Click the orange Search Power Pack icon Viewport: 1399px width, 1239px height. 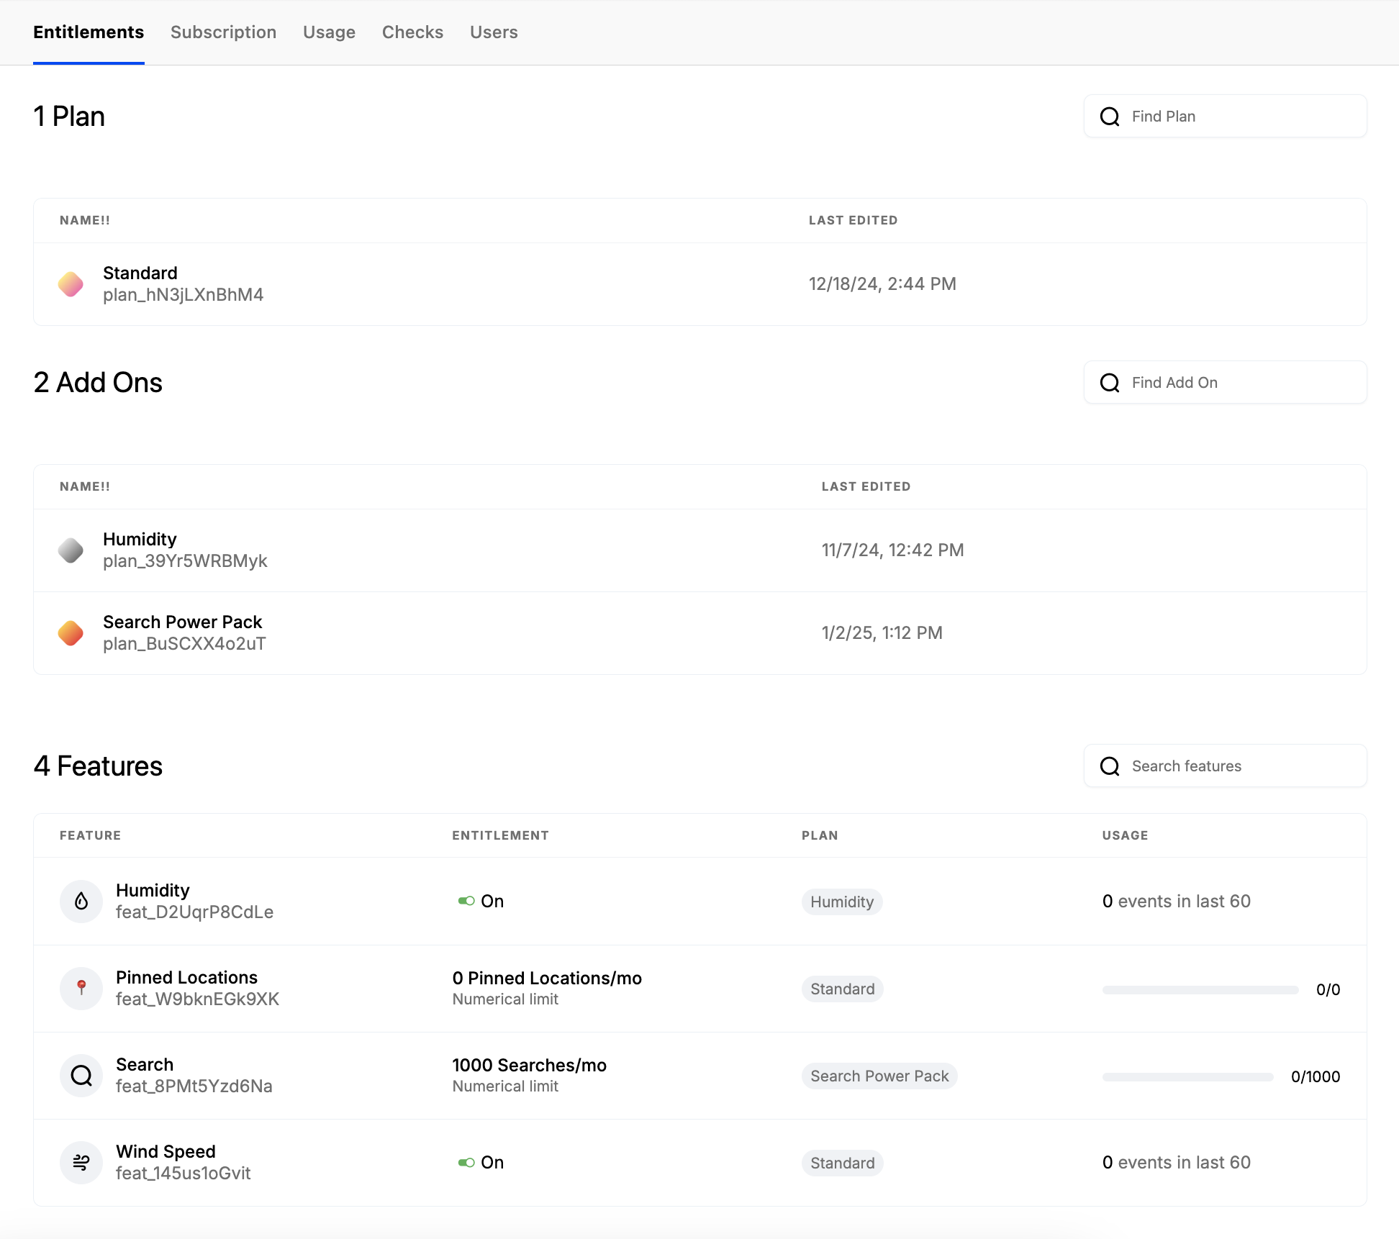point(71,633)
